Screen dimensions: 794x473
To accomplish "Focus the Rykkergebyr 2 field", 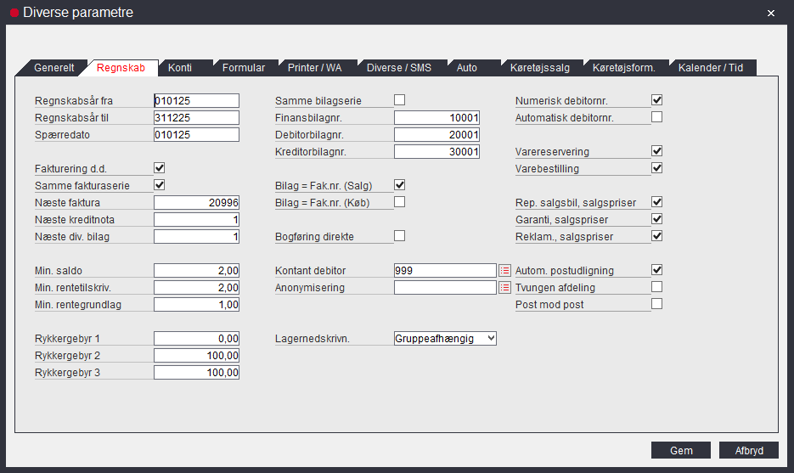I will (196, 355).
